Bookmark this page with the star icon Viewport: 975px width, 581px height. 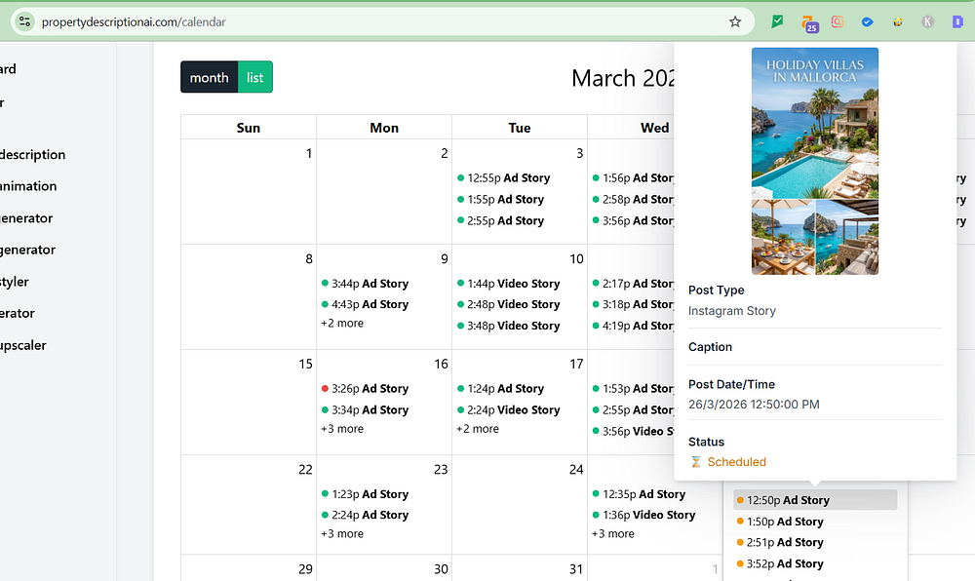pos(735,21)
